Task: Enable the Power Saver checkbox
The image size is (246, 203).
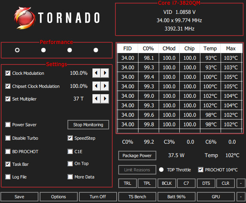Action: tap(8, 125)
